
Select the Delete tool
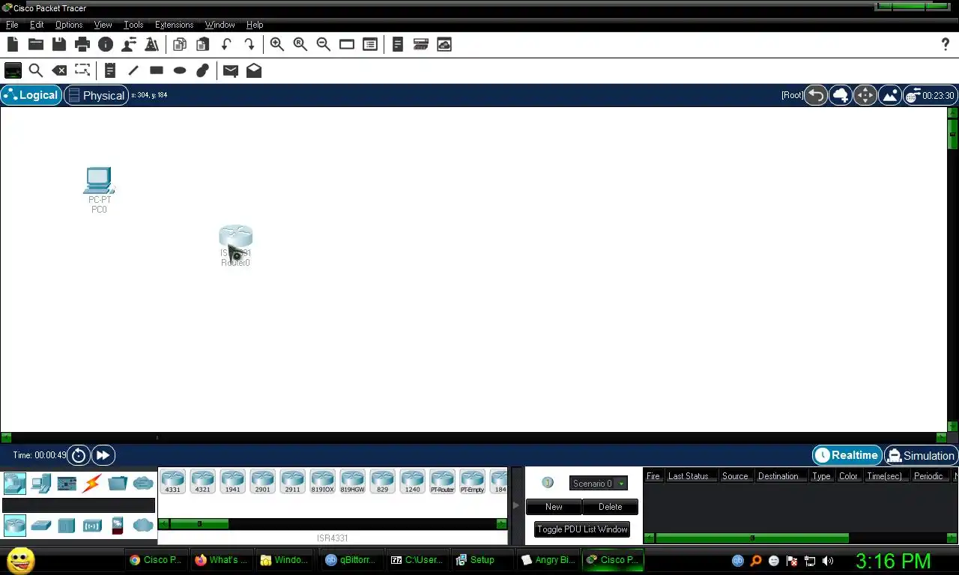(x=59, y=70)
